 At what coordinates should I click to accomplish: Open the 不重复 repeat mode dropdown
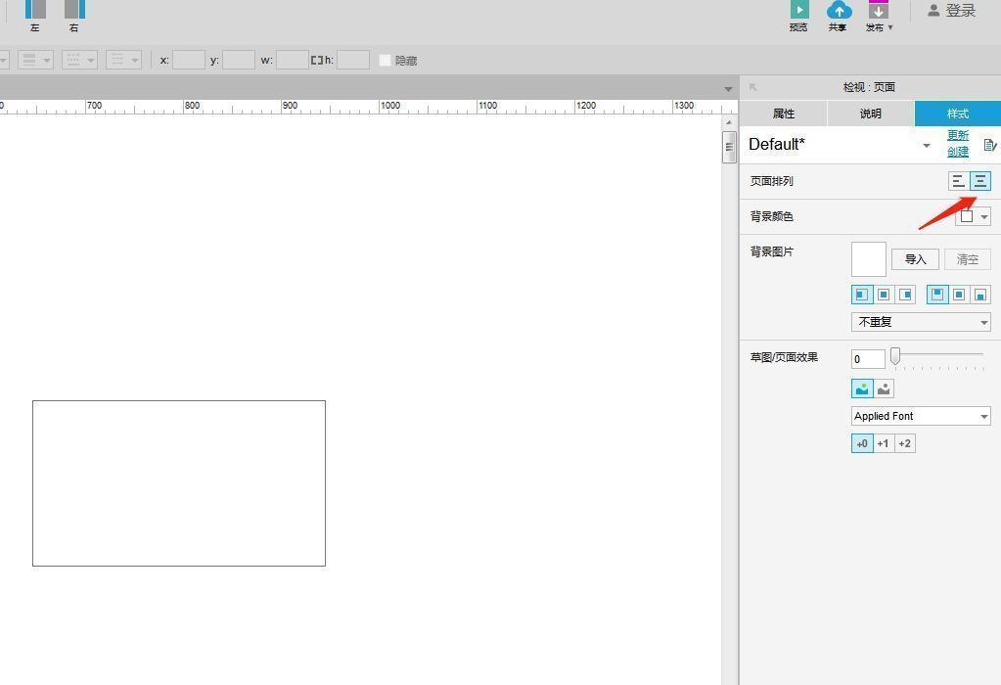(x=921, y=322)
